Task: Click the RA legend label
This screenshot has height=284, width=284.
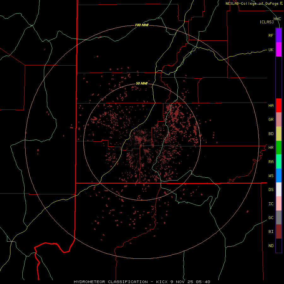Action: click(271, 162)
